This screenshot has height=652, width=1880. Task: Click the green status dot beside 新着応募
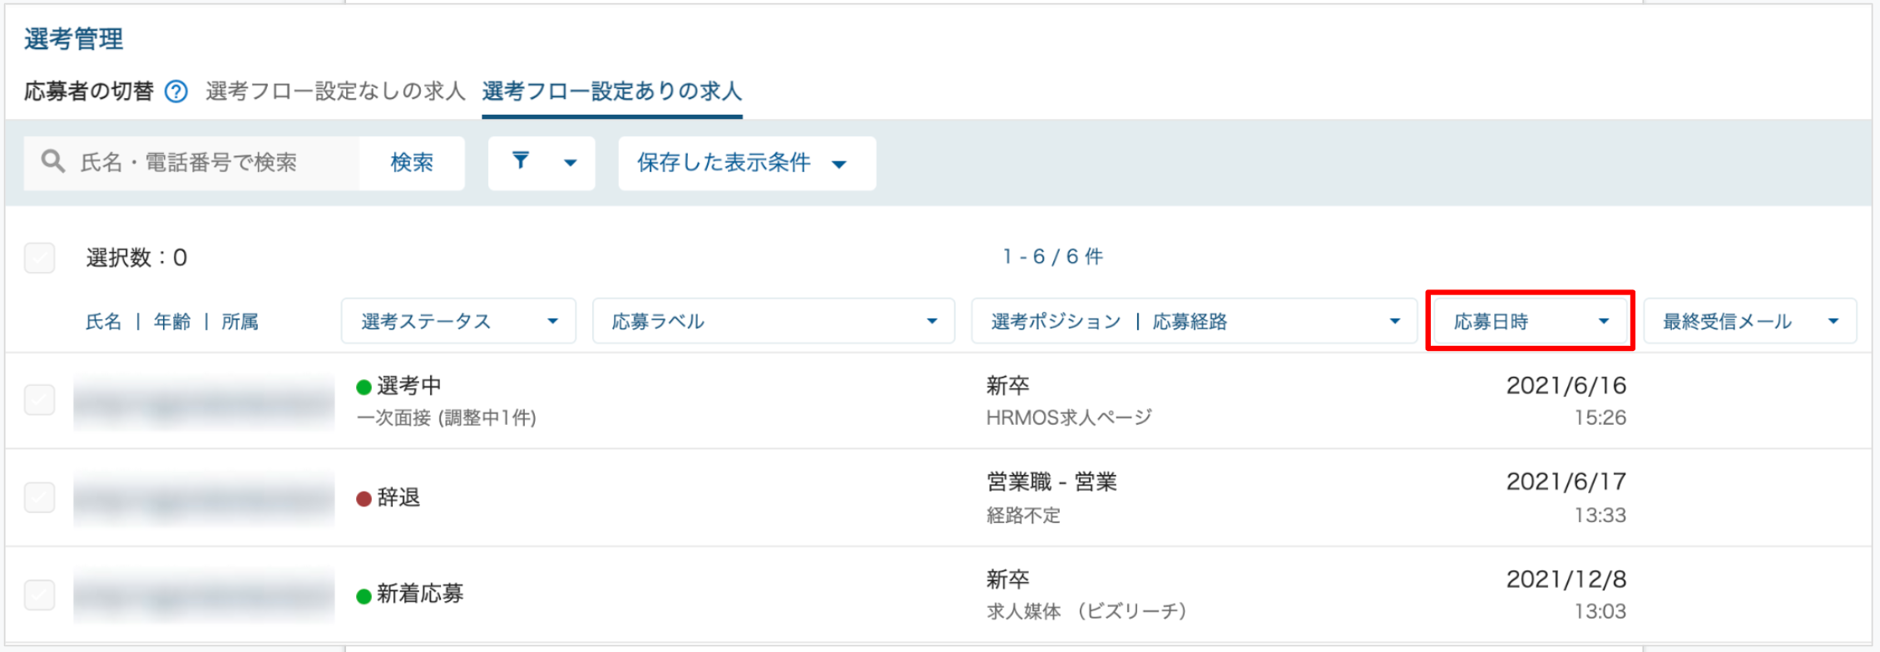[x=364, y=595]
